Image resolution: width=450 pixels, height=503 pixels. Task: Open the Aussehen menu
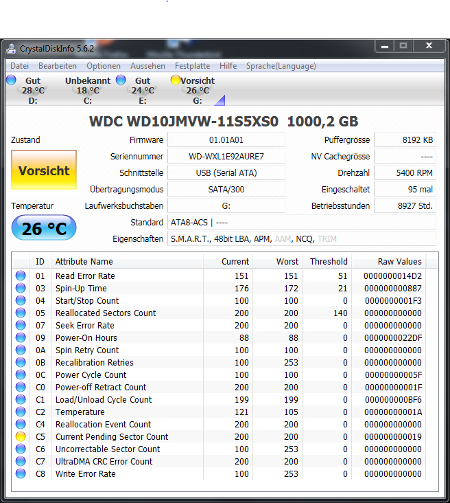pyautogui.click(x=147, y=66)
